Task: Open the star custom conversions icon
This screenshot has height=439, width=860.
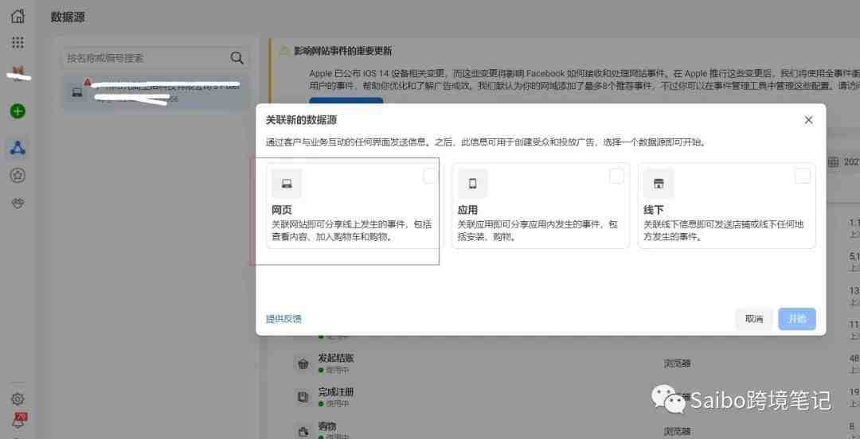Action: point(18,176)
